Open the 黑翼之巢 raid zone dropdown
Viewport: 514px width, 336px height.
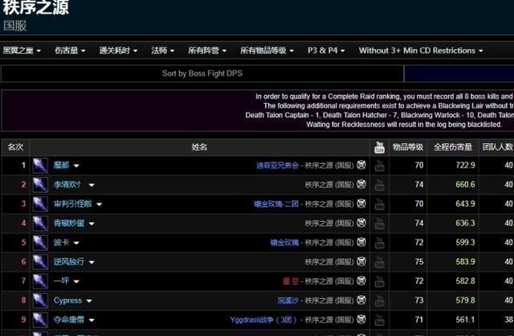22,51
